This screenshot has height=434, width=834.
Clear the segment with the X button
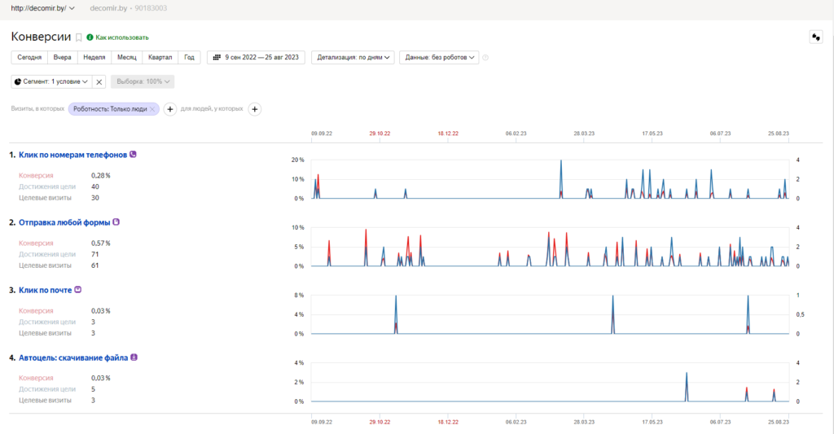click(x=99, y=82)
